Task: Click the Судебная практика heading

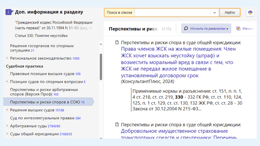Action: click(24, 66)
